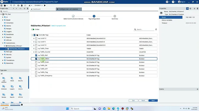Click Select in property view link

[x=59, y=26]
